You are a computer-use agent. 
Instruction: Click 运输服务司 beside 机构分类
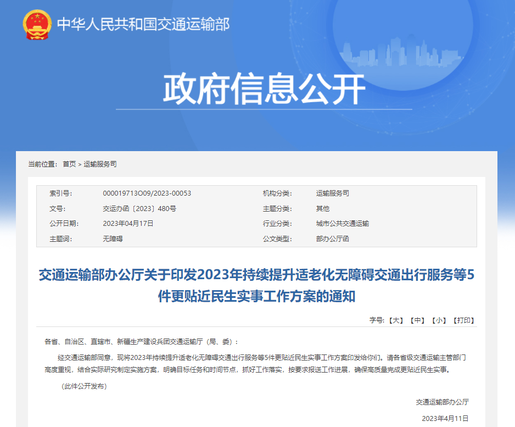pyautogui.click(x=332, y=193)
